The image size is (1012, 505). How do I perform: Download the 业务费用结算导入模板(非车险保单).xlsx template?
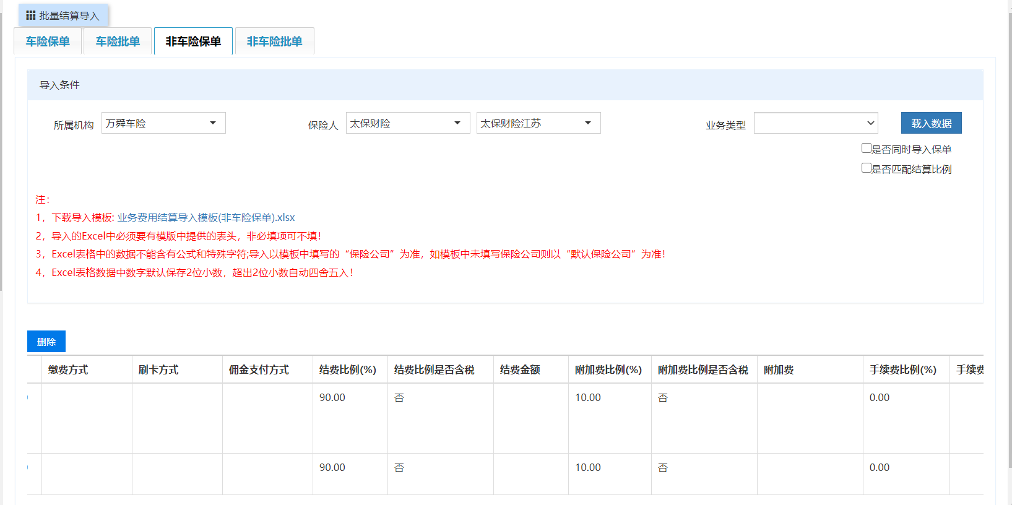(206, 218)
